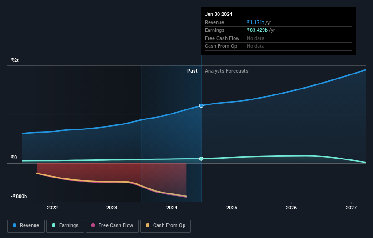Image resolution: width=373 pixels, height=238 pixels.
Task: Click the Free Cash Flow No data entry
Action: click(x=255, y=38)
